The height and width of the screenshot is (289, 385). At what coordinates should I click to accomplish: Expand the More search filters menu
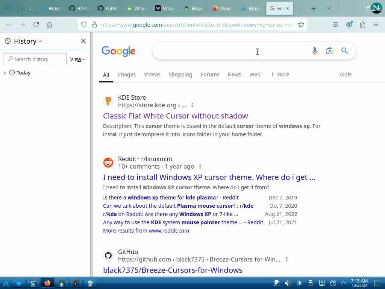click(280, 75)
